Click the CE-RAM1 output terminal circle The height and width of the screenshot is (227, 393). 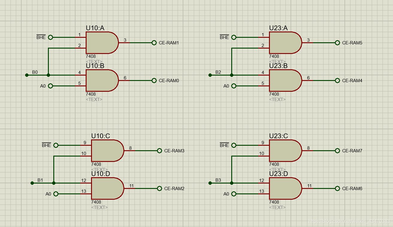click(x=154, y=43)
